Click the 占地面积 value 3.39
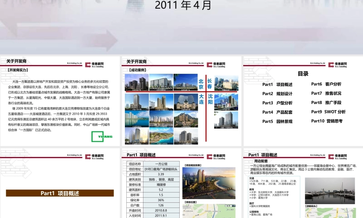 (x=161, y=174)
